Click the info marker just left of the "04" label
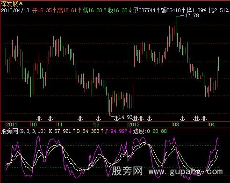230x183 pixels. pos(204,118)
